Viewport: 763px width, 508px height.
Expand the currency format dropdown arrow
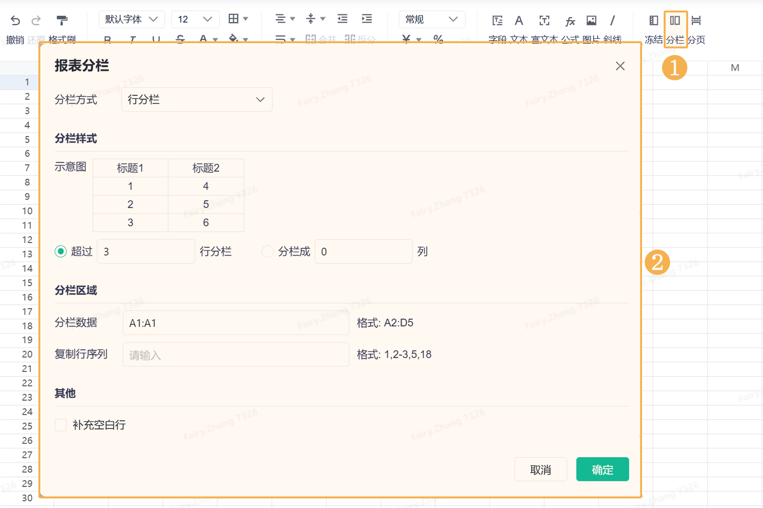[x=418, y=39]
